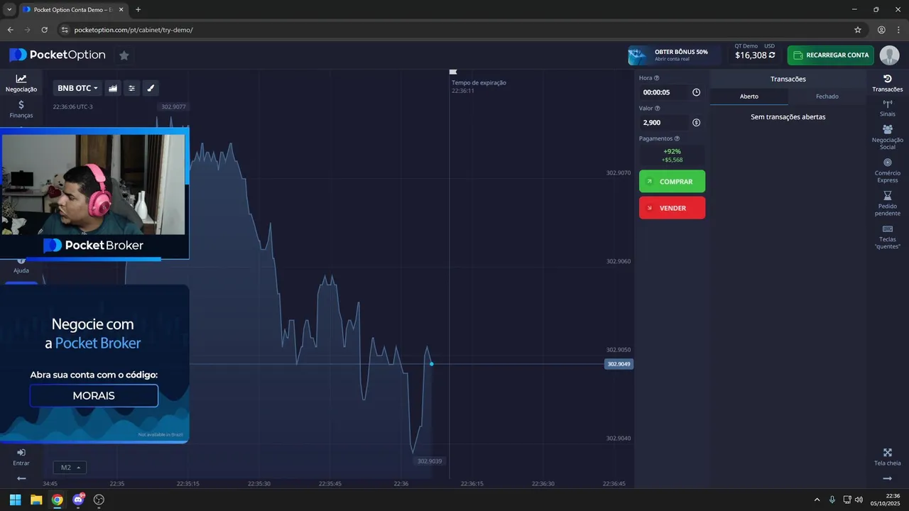The width and height of the screenshot is (909, 511).
Task: Click taskbar clock and date
Action: click(886, 500)
